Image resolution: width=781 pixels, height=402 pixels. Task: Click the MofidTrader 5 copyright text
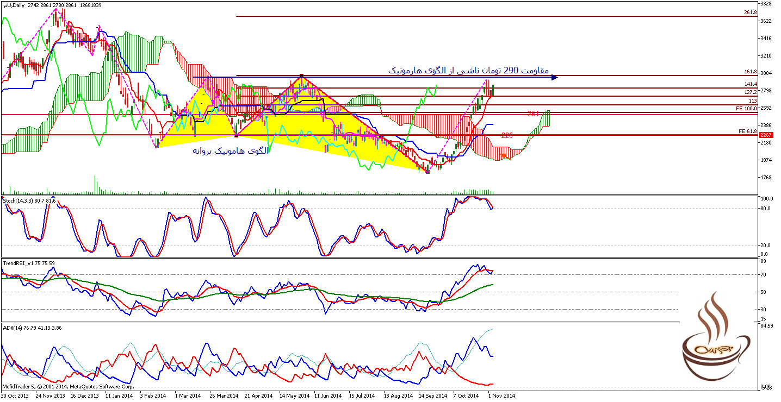click(x=68, y=387)
